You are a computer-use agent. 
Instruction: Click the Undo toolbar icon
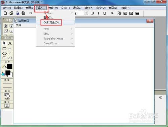pos(31,13)
